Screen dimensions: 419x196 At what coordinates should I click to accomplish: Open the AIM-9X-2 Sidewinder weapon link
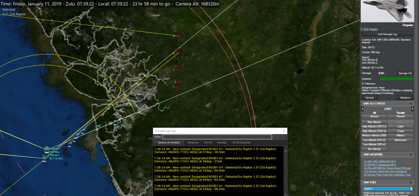pyautogui.click(x=380, y=165)
